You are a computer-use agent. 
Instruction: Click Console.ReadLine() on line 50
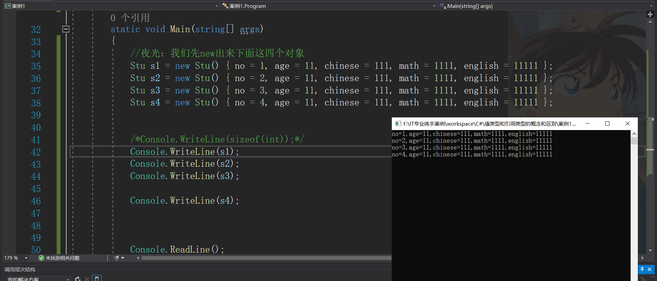click(177, 250)
